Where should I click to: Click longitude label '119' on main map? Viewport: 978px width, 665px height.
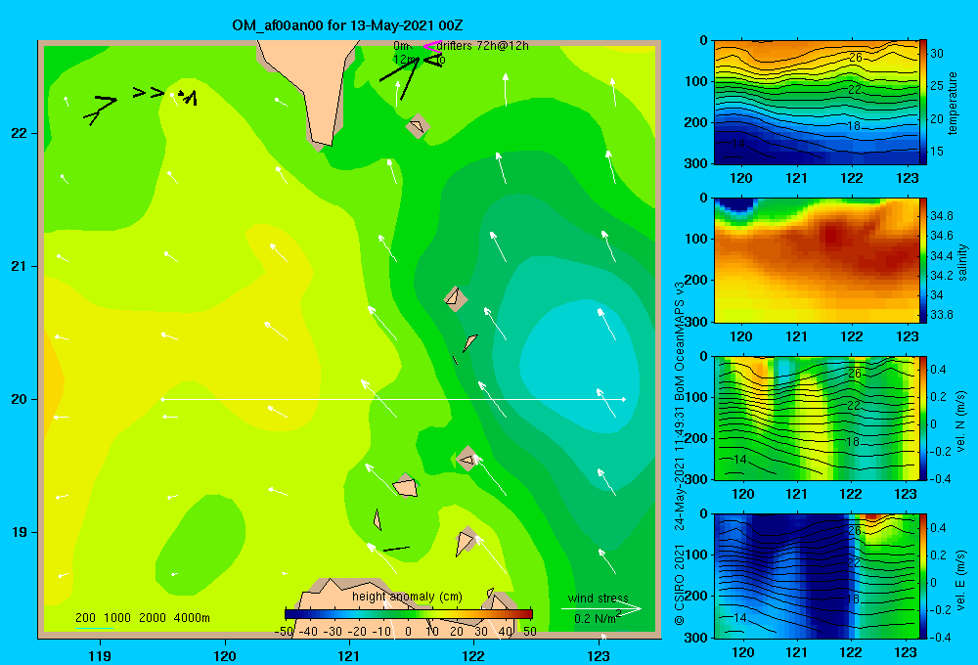(x=100, y=655)
